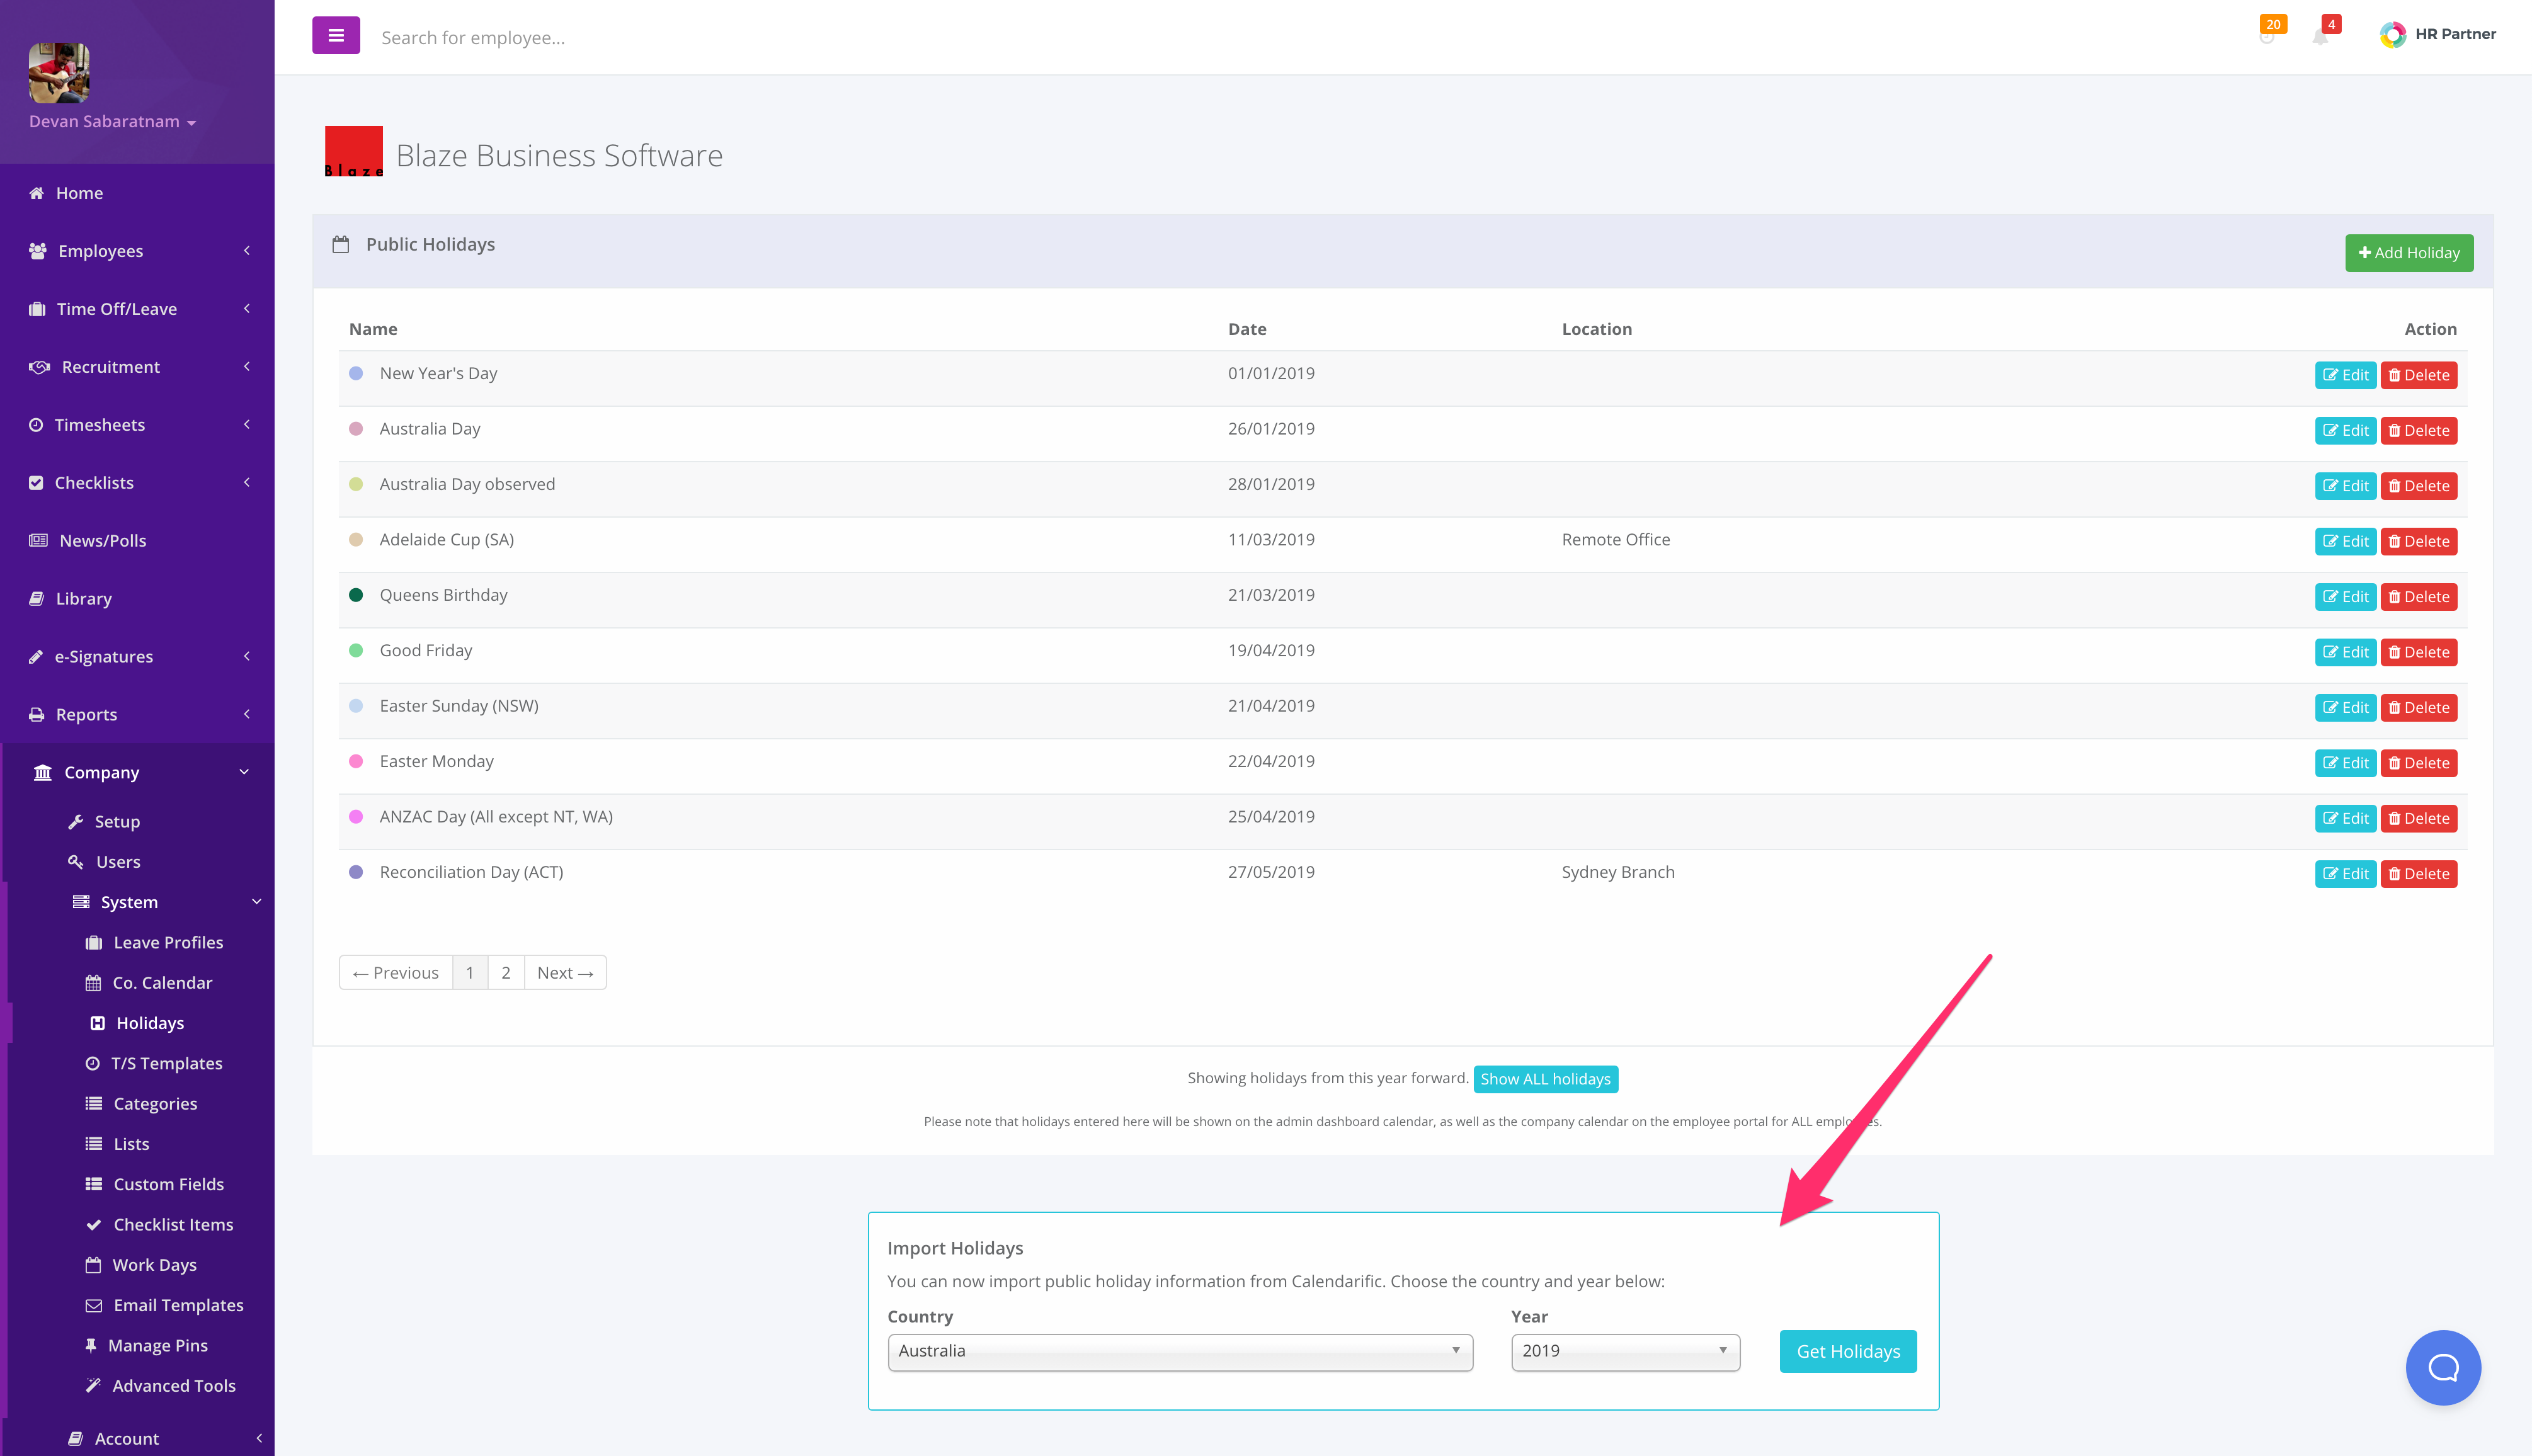
Task: Expand the Checklists sidebar section
Action: tap(137, 483)
